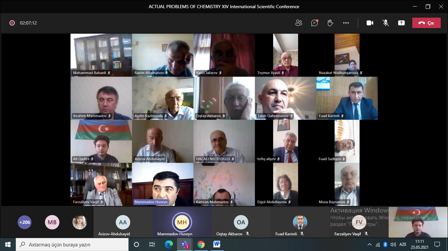Switch the AZE input language
Image resolution: width=448 pixels, height=251 pixels.
tap(403, 244)
